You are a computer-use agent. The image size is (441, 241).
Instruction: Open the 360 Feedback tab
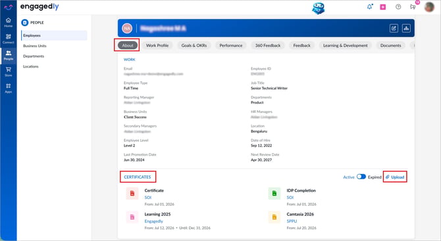click(x=268, y=45)
